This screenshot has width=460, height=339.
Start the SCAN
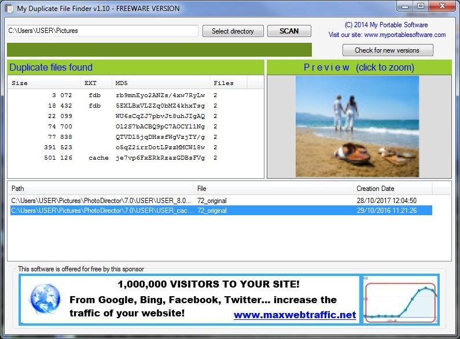click(289, 31)
